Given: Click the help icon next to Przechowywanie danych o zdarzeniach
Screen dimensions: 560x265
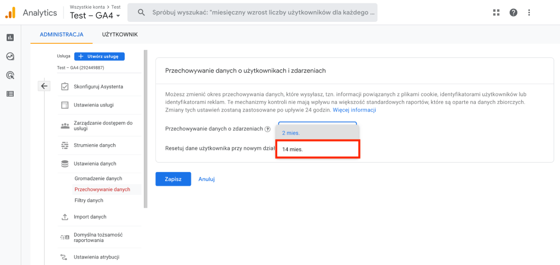Looking at the screenshot, I should click(x=267, y=129).
